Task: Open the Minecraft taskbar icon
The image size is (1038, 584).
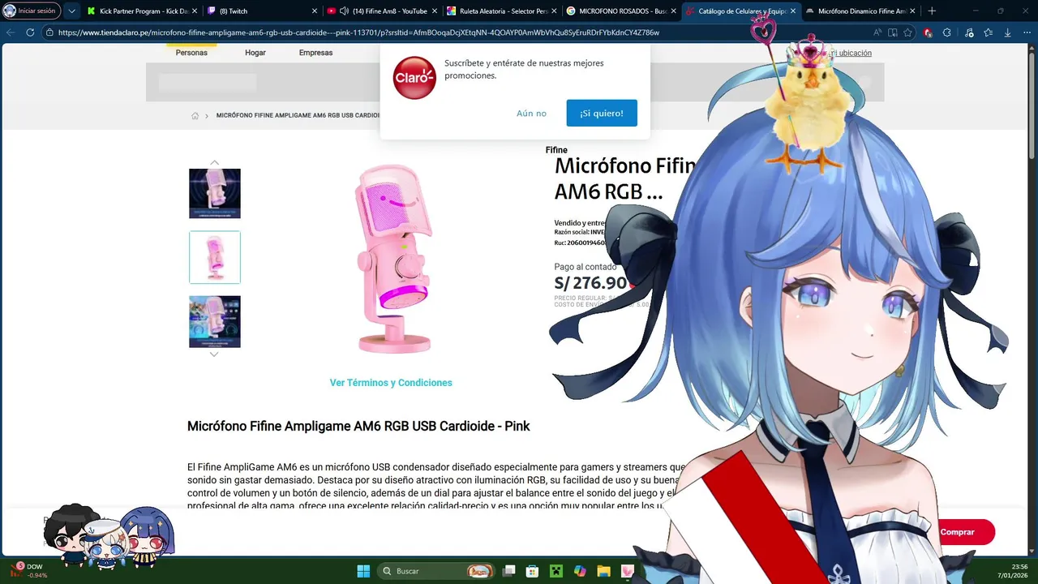Action: pyautogui.click(x=556, y=571)
